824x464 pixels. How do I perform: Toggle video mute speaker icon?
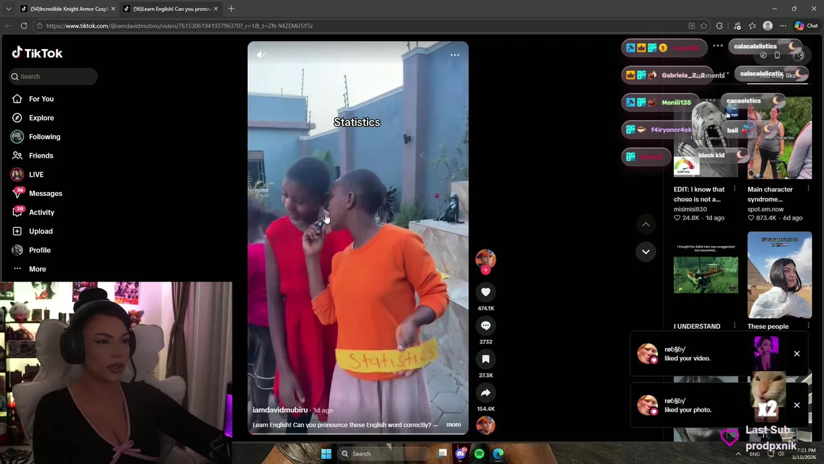pos(261,55)
